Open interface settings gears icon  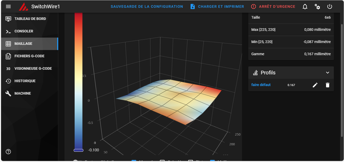tap(317, 6)
